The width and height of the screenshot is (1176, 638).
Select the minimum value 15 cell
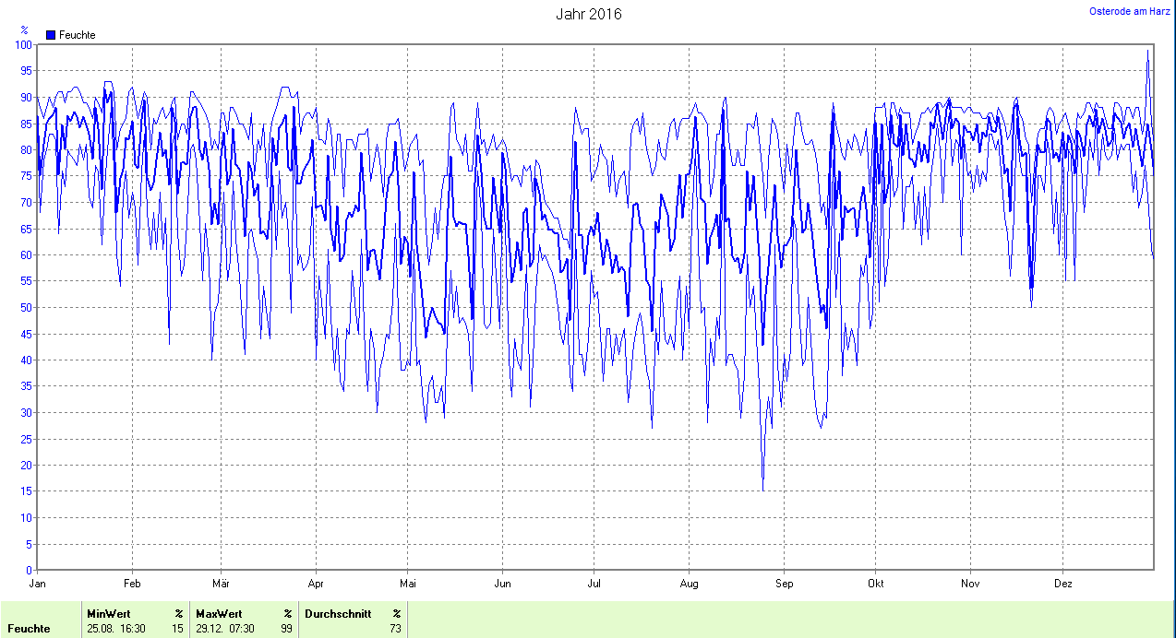point(177,629)
